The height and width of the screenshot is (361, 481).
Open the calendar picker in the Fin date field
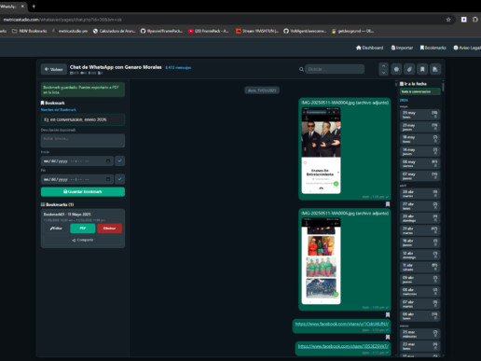click(108, 179)
